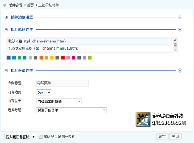
Task: Select 标签式菜单风格 (tpl_channelmenu1.htm) style
Action: point(90,49)
